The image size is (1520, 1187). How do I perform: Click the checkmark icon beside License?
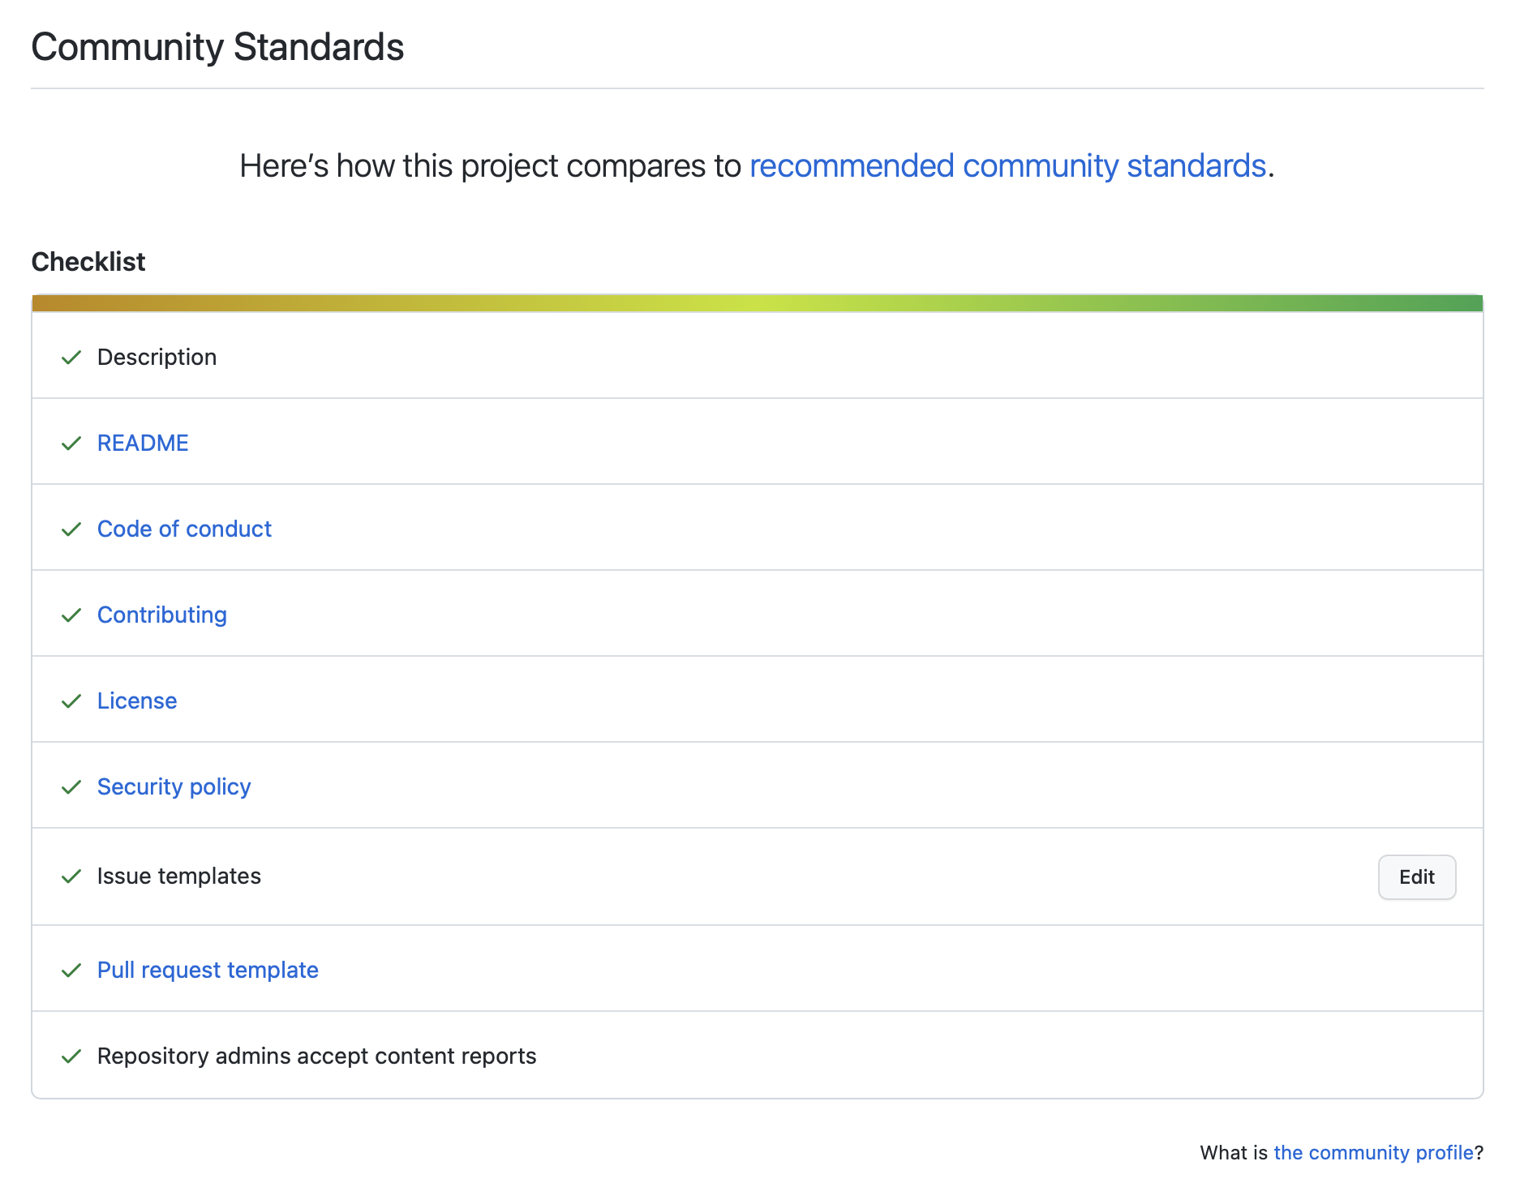pos(71,701)
